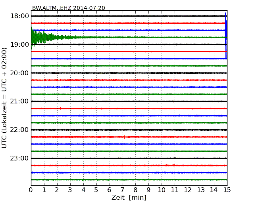Select the 23:00 time label
Viewport: 258px width, 206px height.
19,158
